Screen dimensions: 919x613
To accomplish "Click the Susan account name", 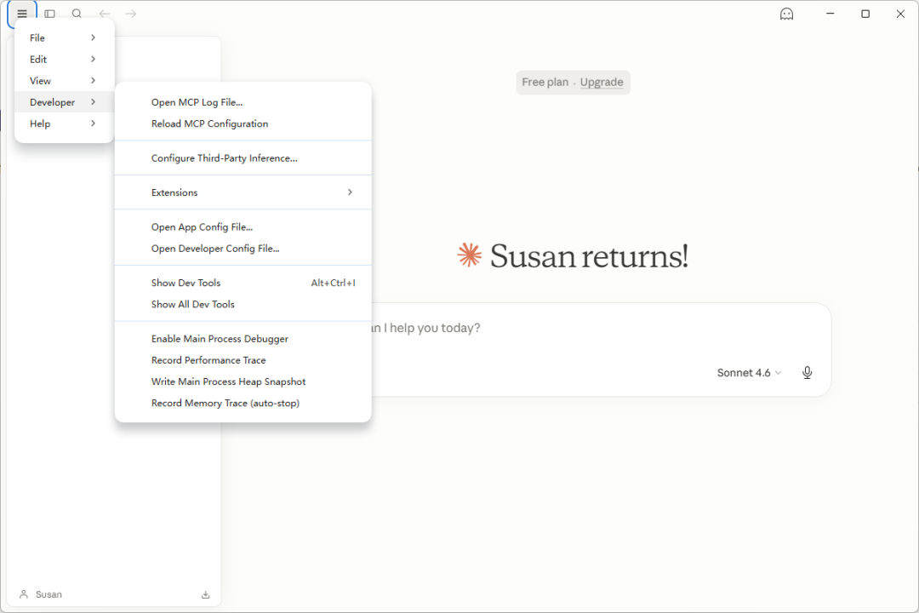I will (x=49, y=594).
